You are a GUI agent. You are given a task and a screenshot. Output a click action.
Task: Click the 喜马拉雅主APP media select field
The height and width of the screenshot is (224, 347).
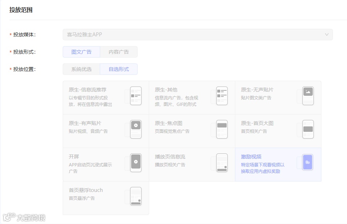[197, 35]
